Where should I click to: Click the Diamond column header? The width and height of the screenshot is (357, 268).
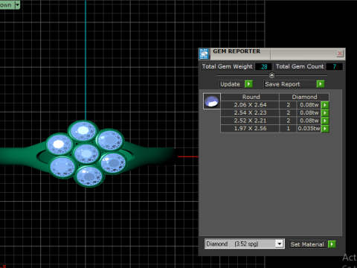pyautogui.click(x=304, y=97)
